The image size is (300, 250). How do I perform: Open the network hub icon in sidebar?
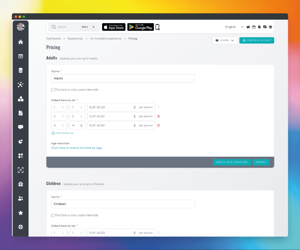point(20,85)
